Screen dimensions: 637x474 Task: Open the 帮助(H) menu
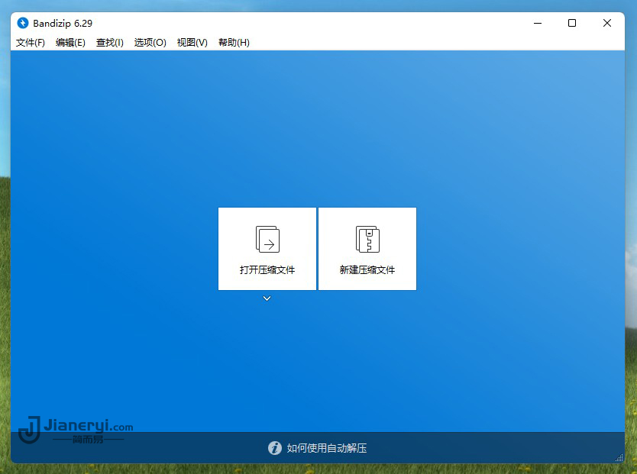(x=233, y=43)
